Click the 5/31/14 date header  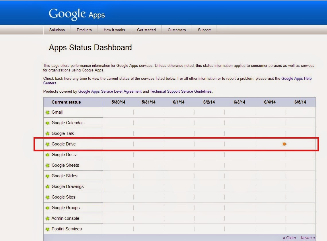(x=149, y=102)
